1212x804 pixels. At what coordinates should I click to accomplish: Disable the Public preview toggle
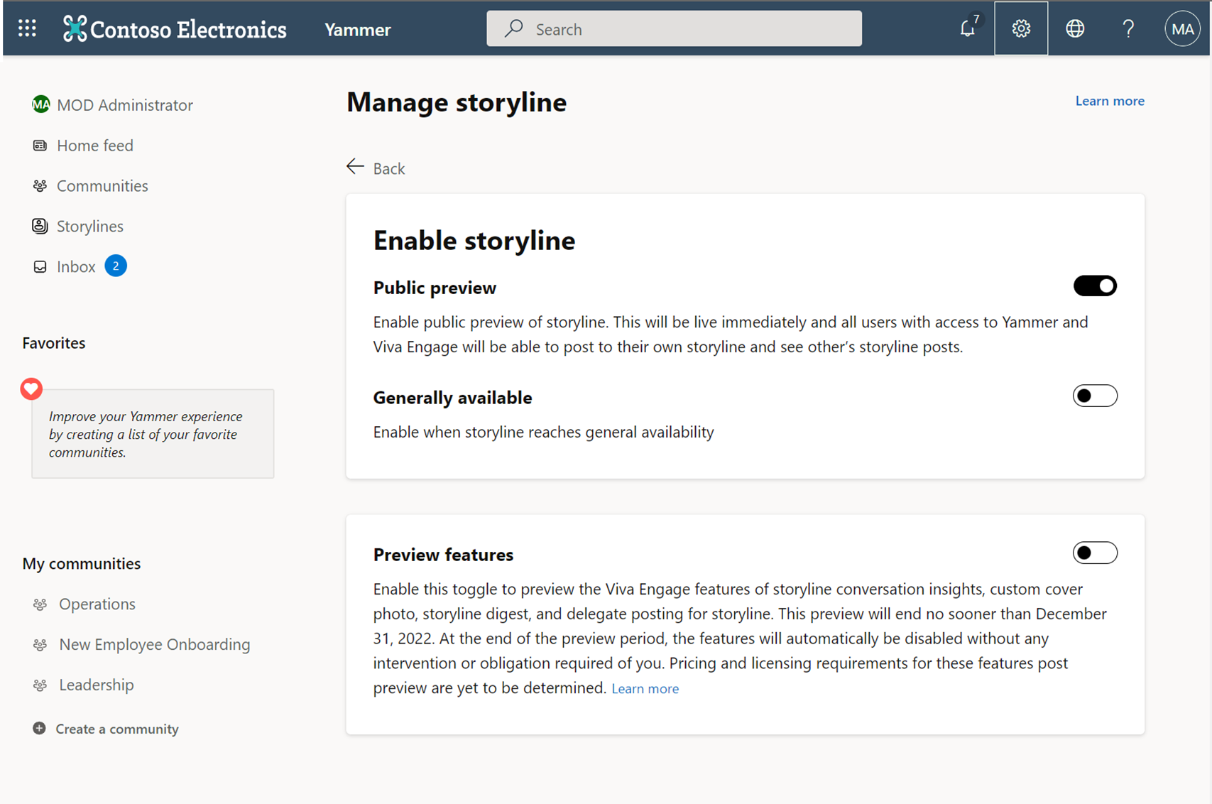click(1094, 286)
